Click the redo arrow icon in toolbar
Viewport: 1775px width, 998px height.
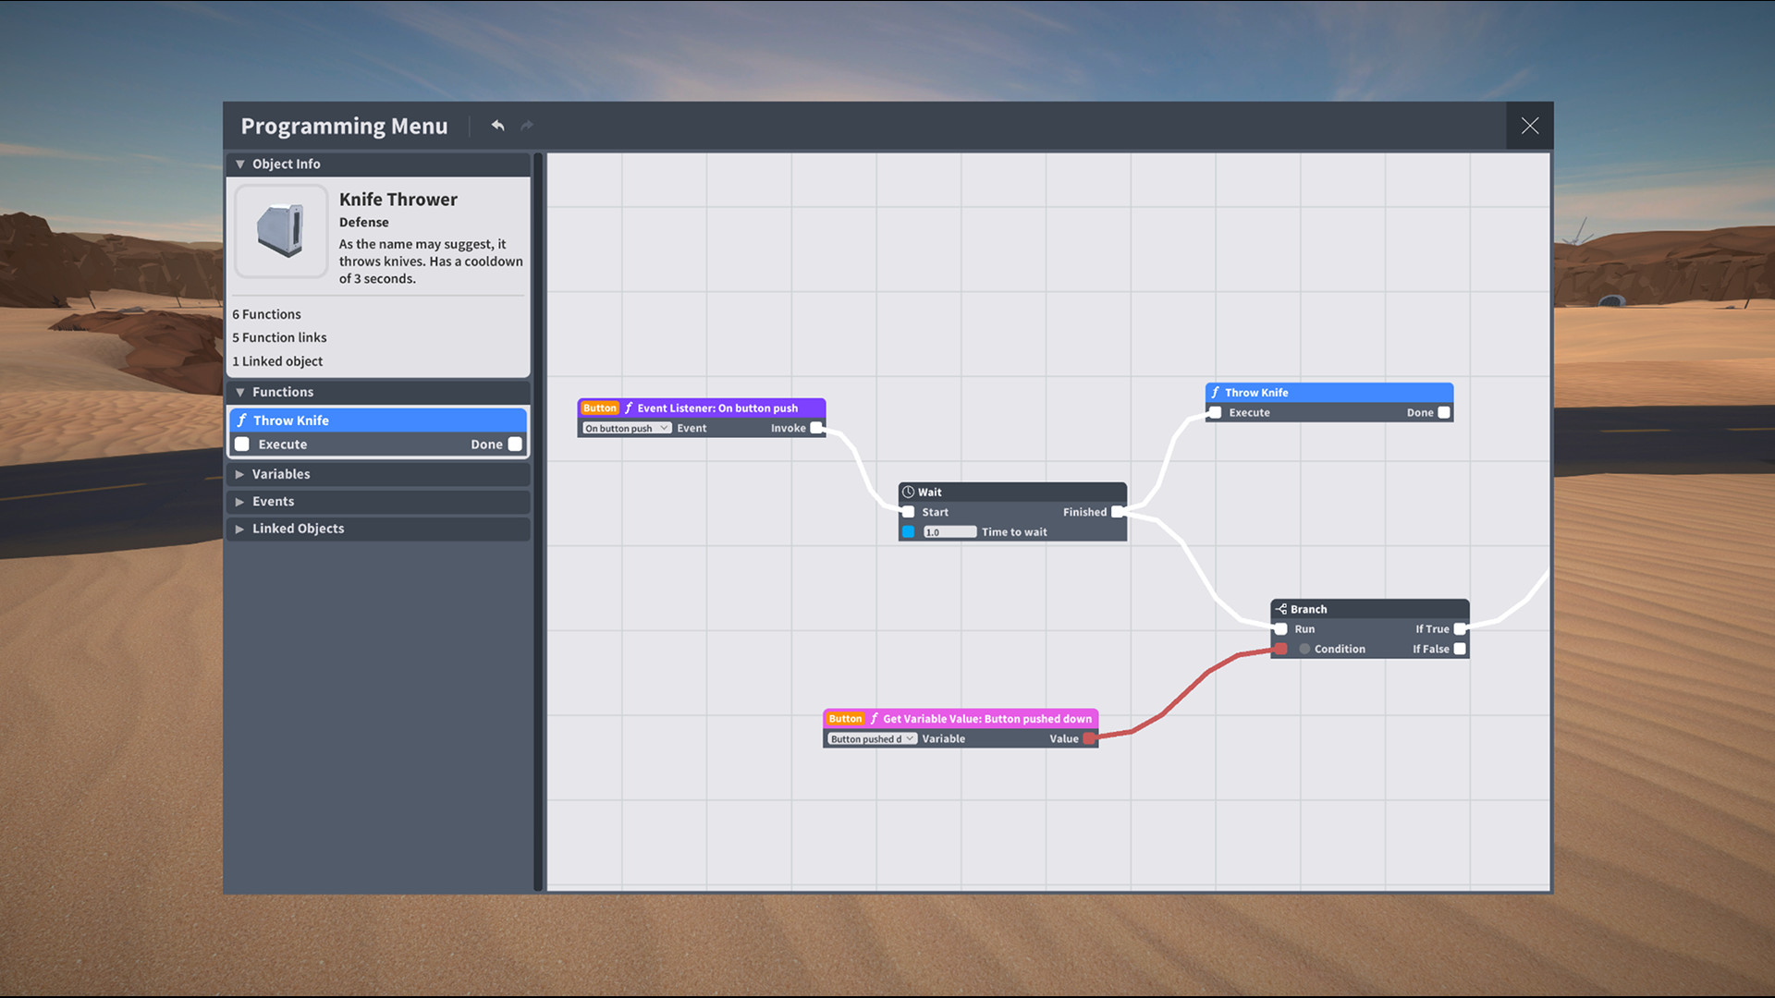(x=527, y=126)
